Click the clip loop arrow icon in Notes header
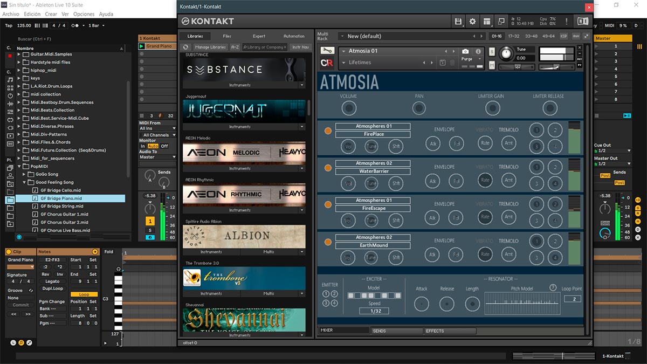 point(95,252)
